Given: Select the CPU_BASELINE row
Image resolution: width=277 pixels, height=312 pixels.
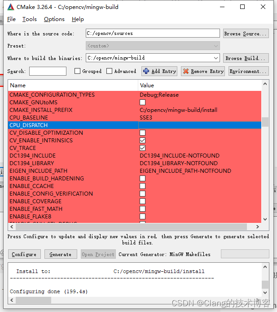Looking at the screenshot, I should coord(135,118).
